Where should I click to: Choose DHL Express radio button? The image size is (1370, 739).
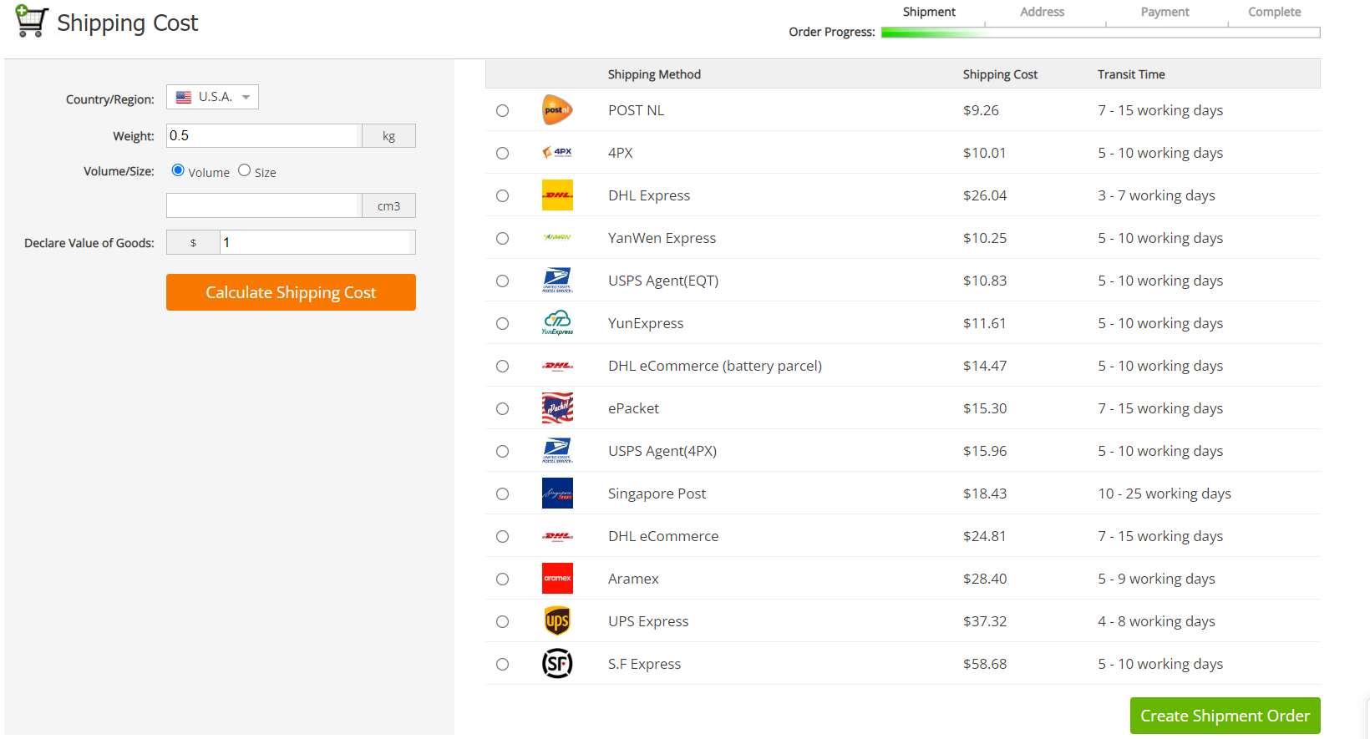pyautogui.click(x=502, y=195)
